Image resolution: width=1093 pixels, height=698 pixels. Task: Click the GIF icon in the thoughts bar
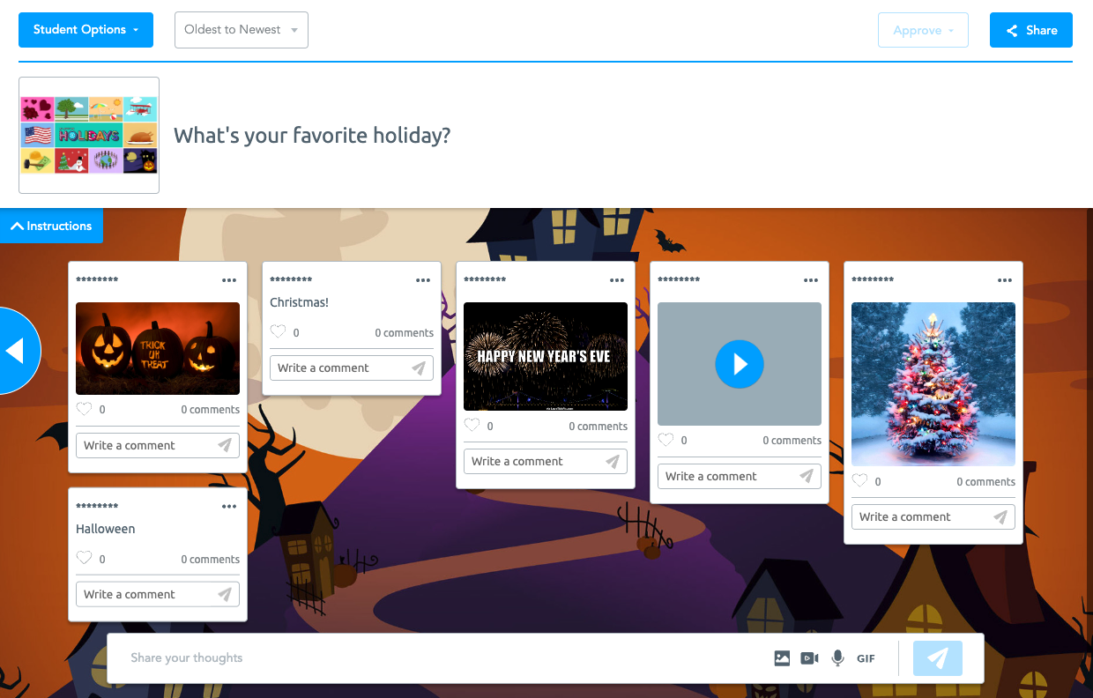(866, 658)
